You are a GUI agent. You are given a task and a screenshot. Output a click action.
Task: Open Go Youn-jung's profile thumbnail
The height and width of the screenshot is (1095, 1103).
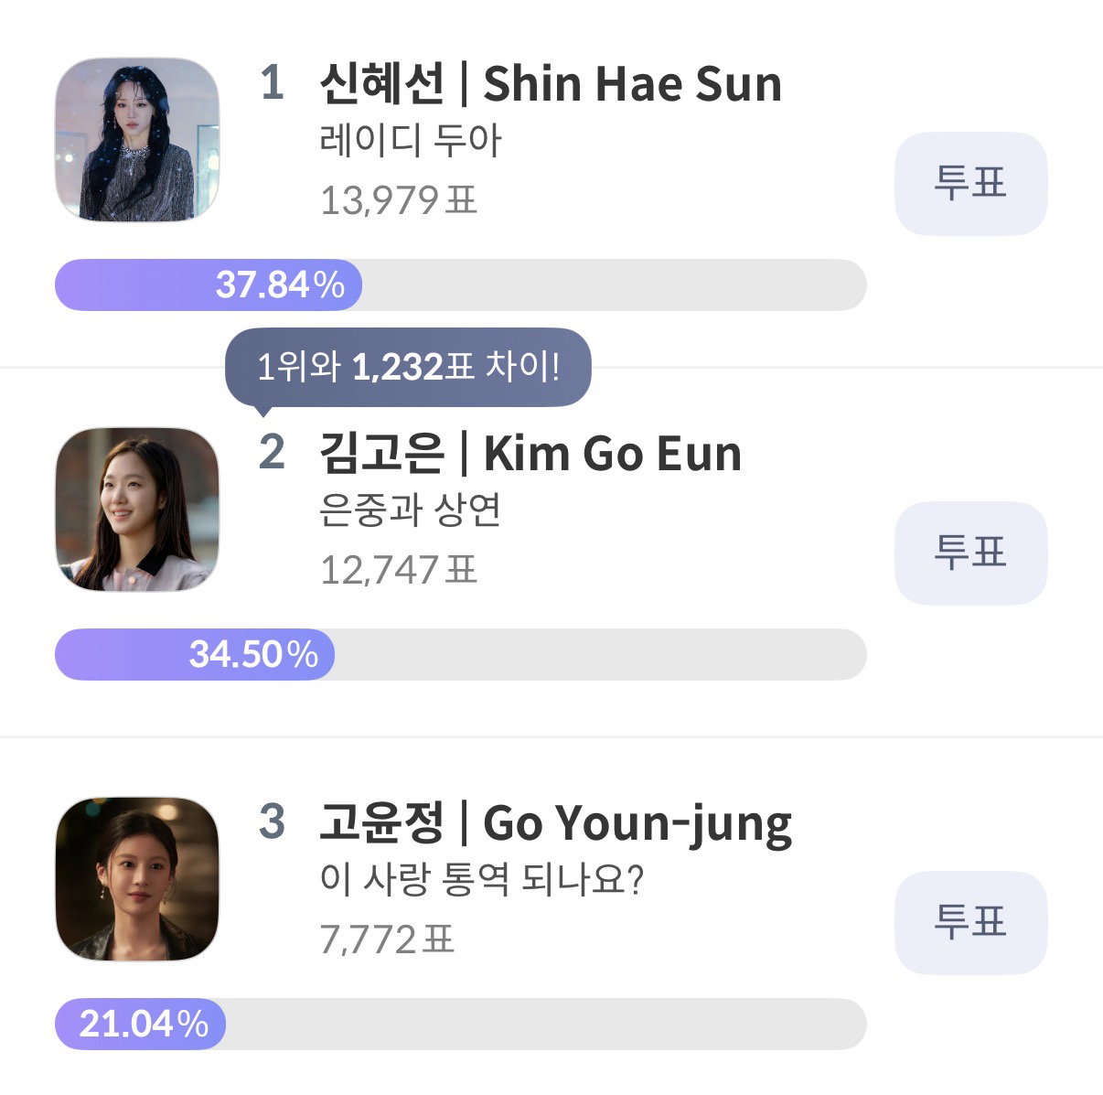(x=137, y=879)
